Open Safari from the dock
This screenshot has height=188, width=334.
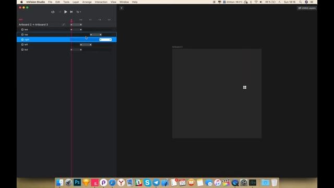pos(112,182)
